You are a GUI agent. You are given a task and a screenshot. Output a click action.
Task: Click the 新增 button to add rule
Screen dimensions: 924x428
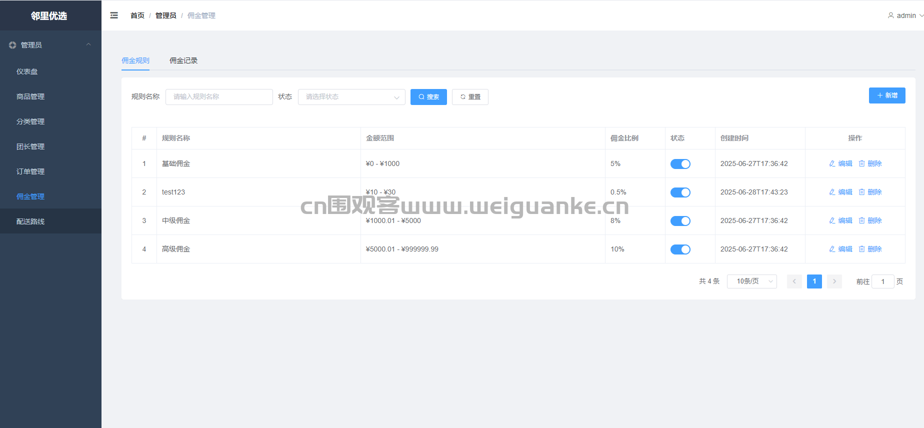pyautogui.click(x=886, y=95)
